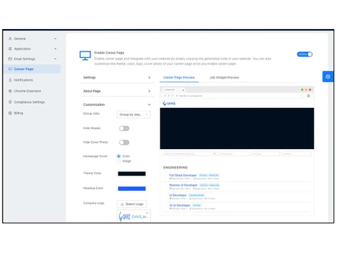Open the blue Heading Color swatch
The image size is (337, 253).
[132, 189]
